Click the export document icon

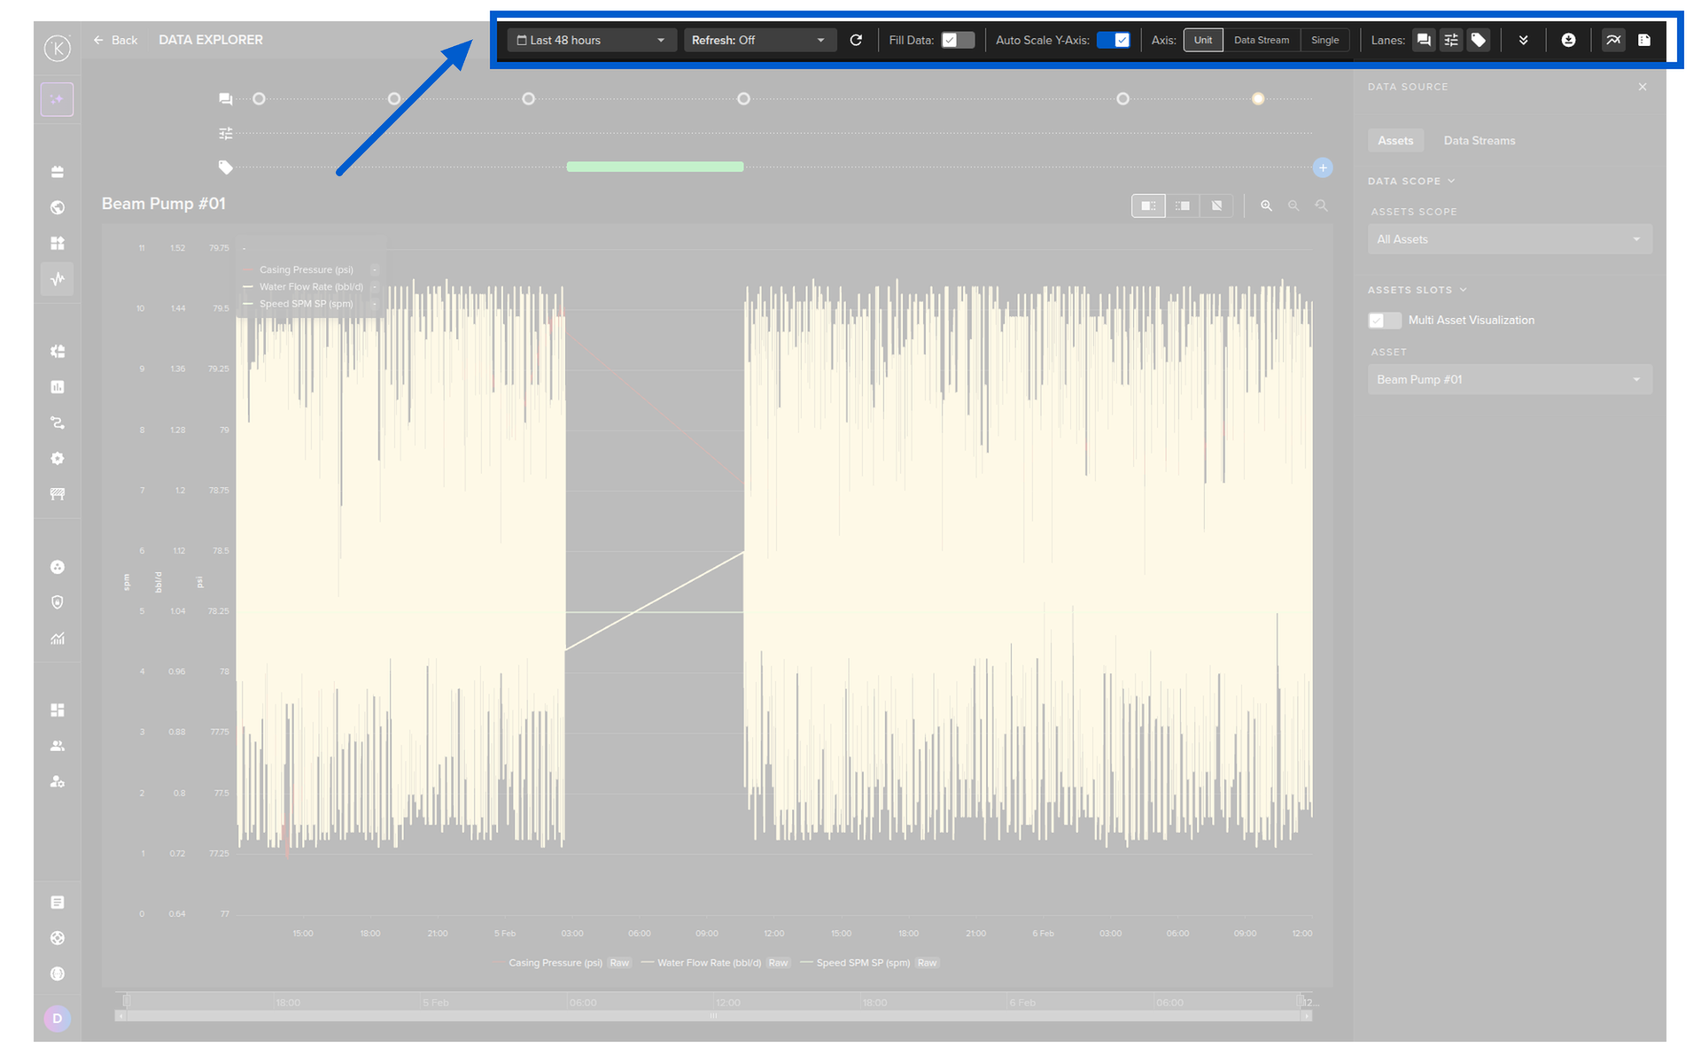coord(1644,40)
